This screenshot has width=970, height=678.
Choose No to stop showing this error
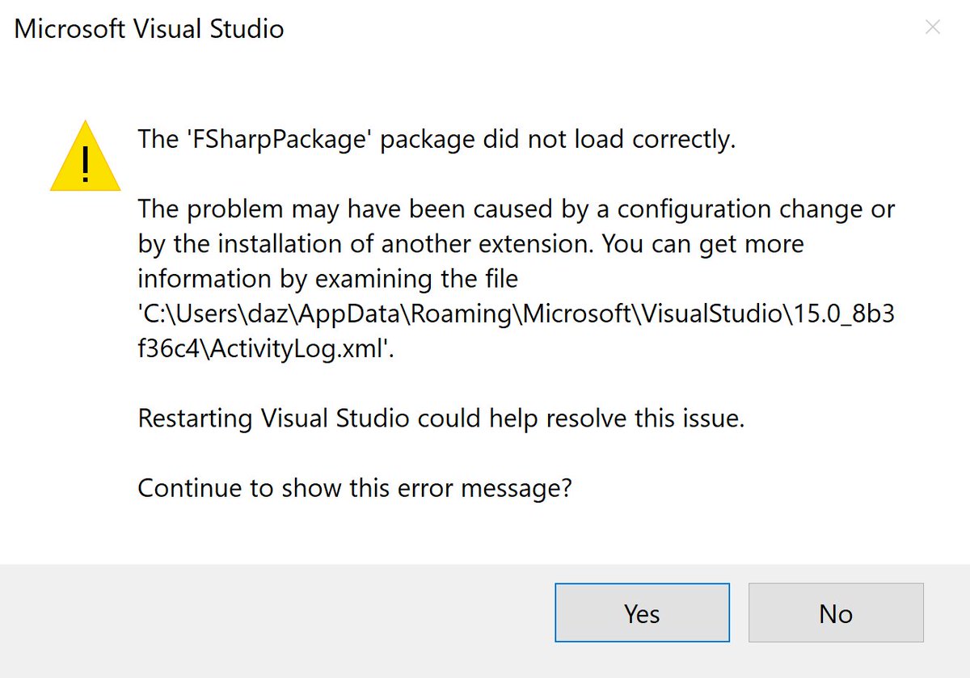(x=836, y=613)
